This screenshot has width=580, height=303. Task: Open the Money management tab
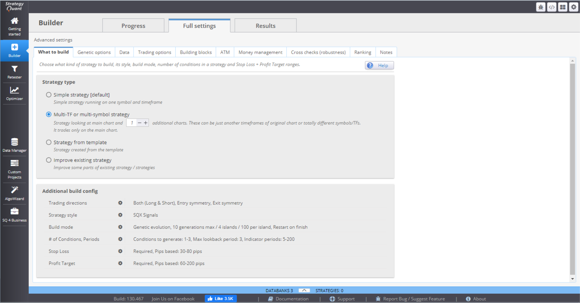(260, 52)
